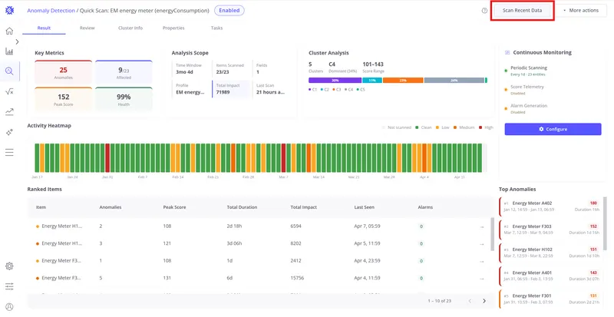Open the square root formulas sidebar icon

coord(9,91)
